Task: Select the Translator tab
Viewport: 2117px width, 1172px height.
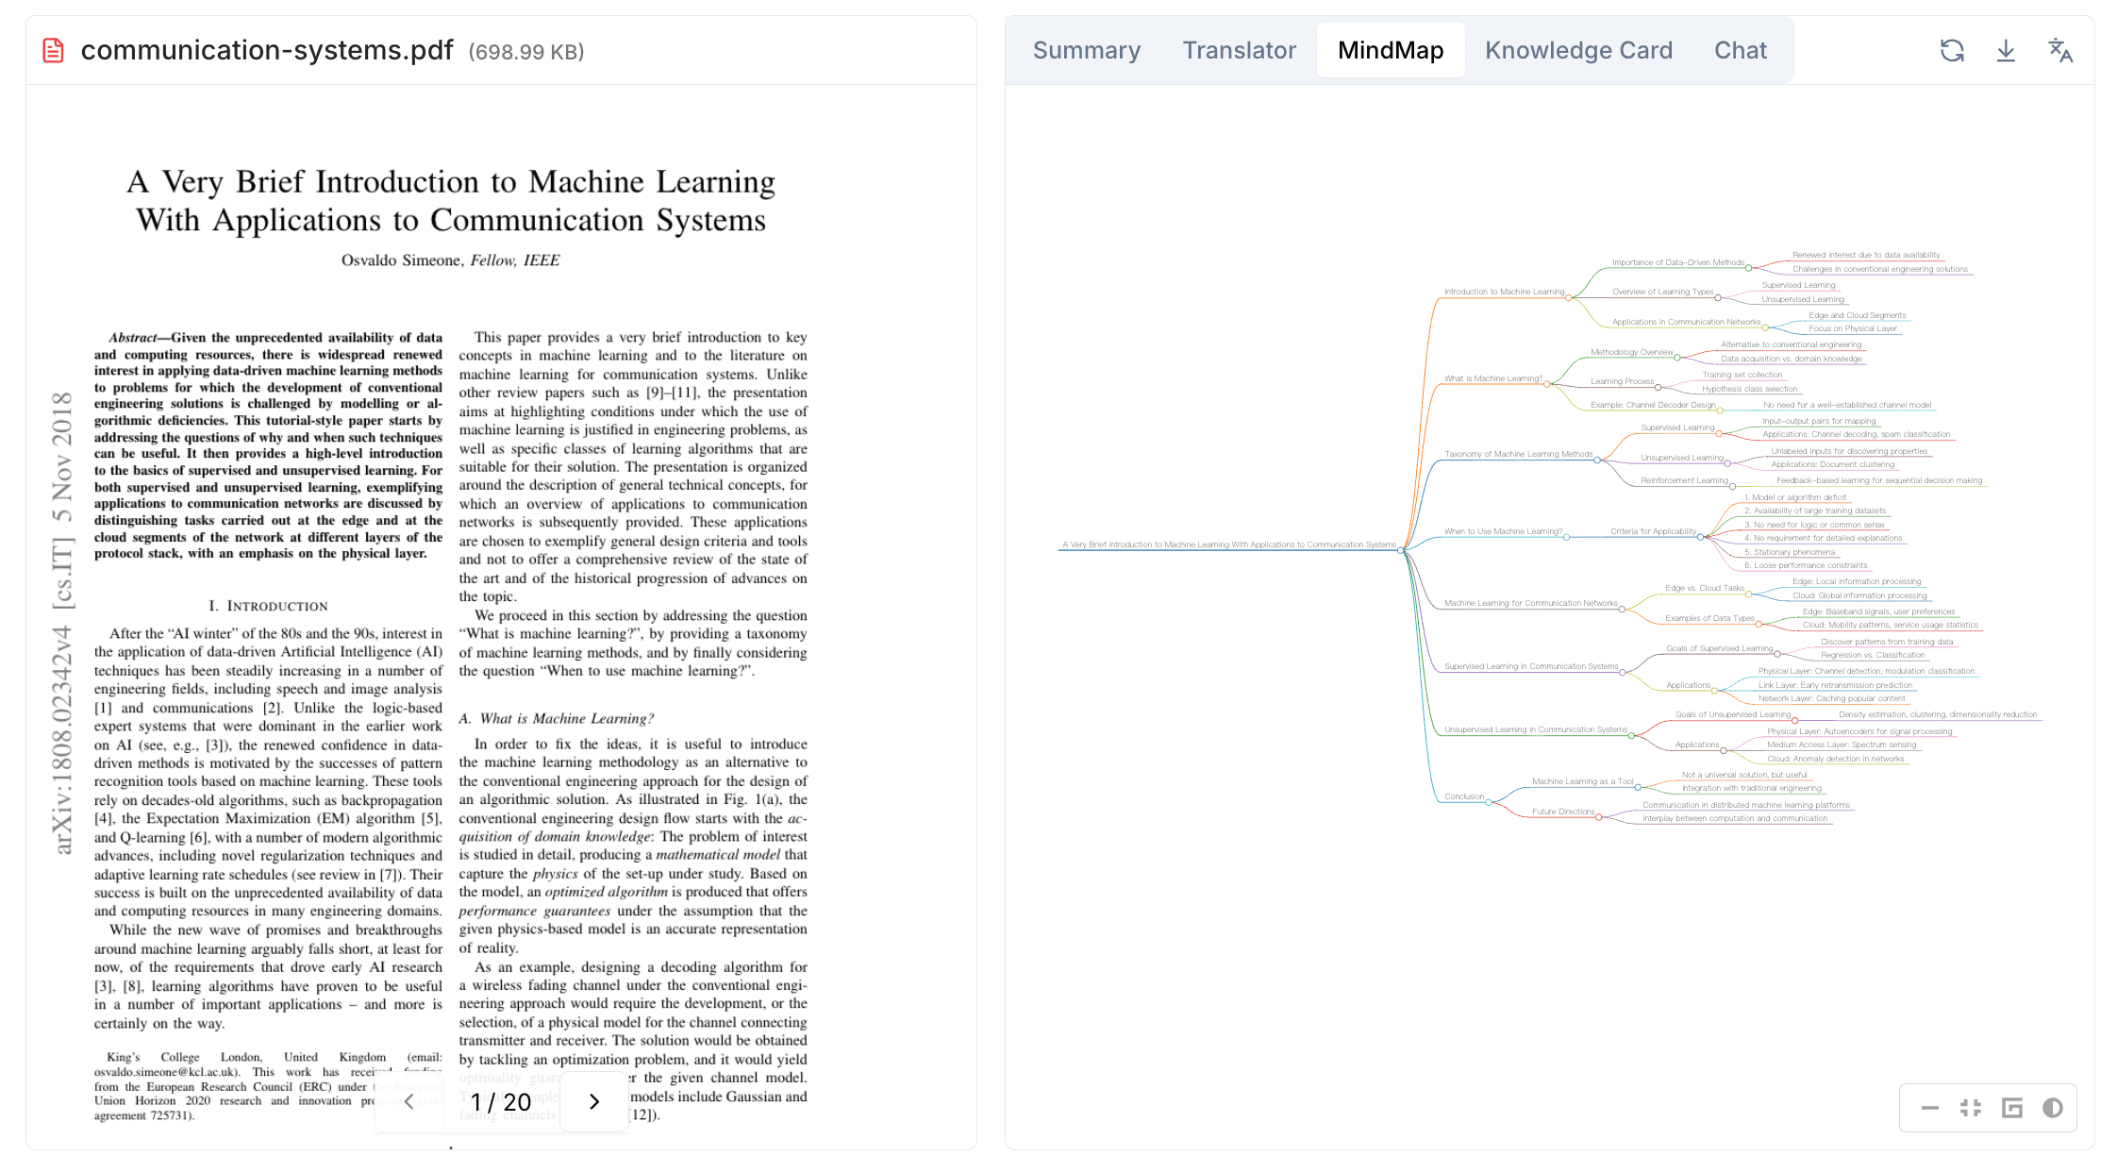Action: [1239, 51]
